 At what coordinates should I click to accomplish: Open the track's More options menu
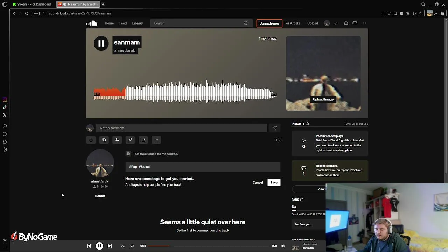[x=156, y=140]
